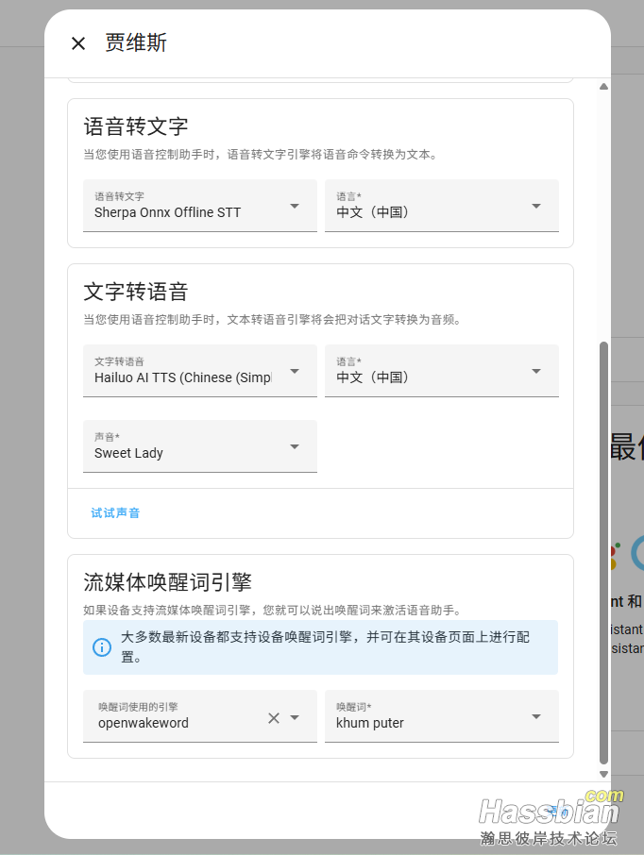Close the 贾维斯 dialog with X
Screen dimensions: 644x855
[x=78, y=43]
